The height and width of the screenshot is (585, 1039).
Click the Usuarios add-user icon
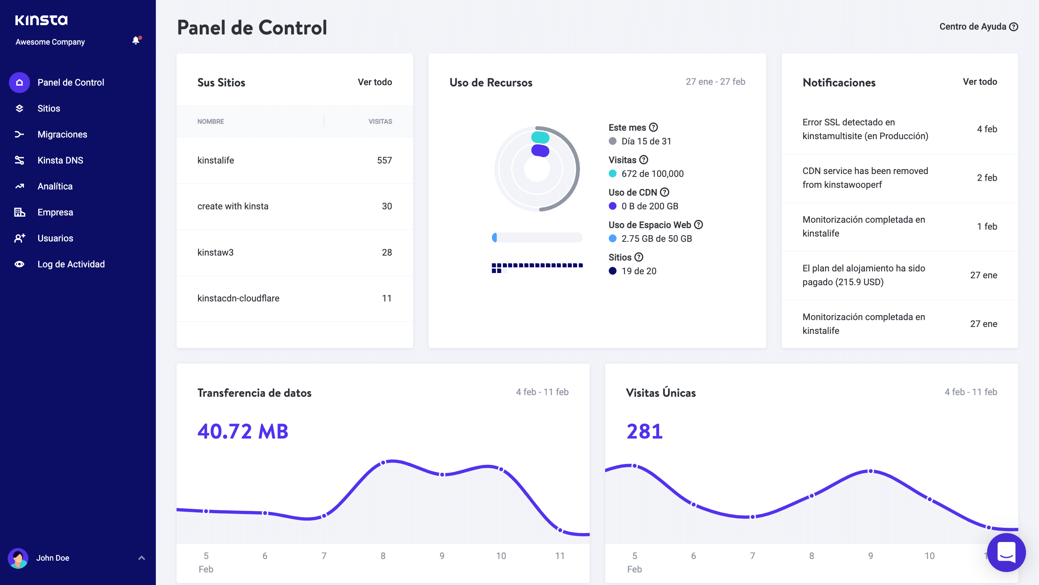[x=19, y=238]
